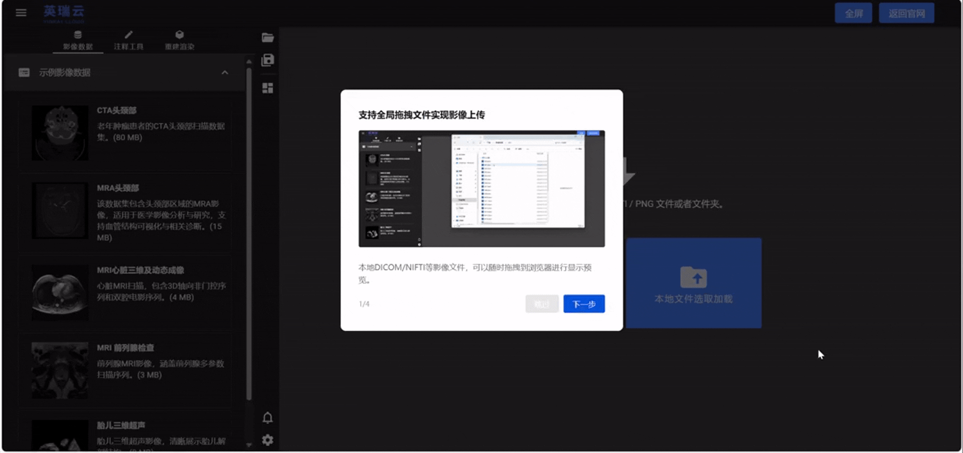Screen dimensions: 963x453
Task: Click the sample data list scrollbar
Action: 249,233
